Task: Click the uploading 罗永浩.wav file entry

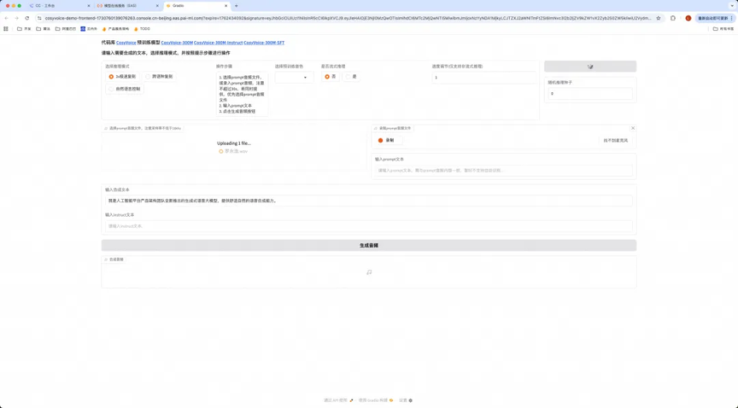Action: click(233, 151)
